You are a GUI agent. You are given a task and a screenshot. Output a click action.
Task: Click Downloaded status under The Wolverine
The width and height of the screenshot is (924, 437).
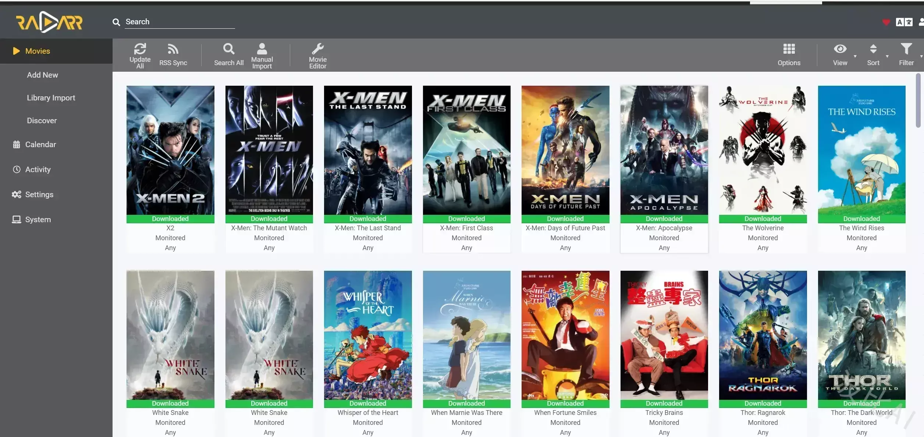763,219
